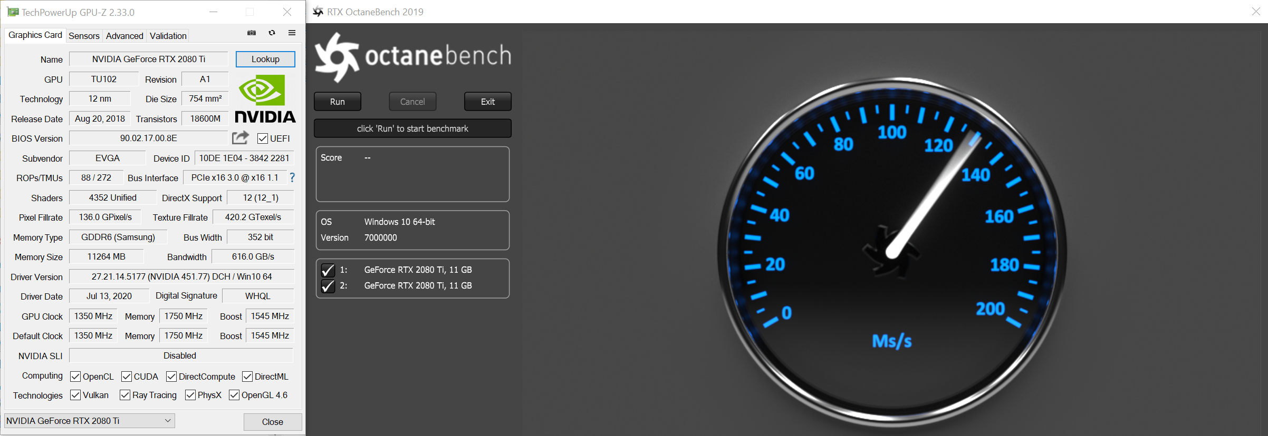
Task: Click the Bus Width value 352 bit
Action: tap(261, 237)
